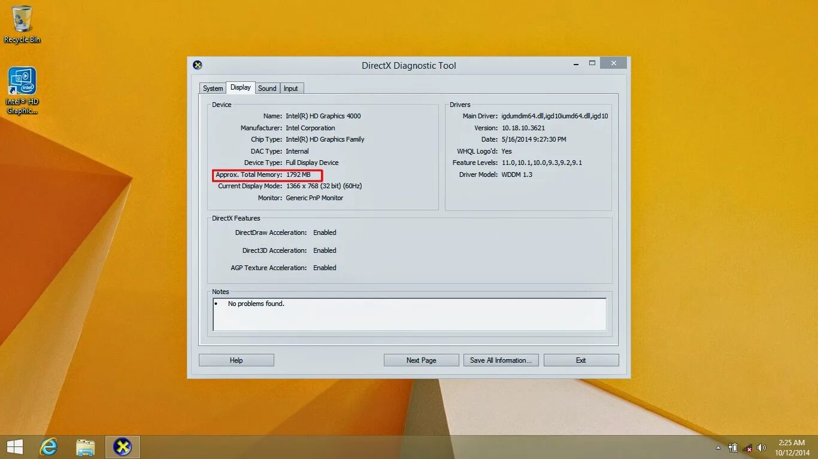This screenshot has height=459, width=818.
Task: Click the DirectX Diagnostic Tool title bar
Action: click(409, 66)
